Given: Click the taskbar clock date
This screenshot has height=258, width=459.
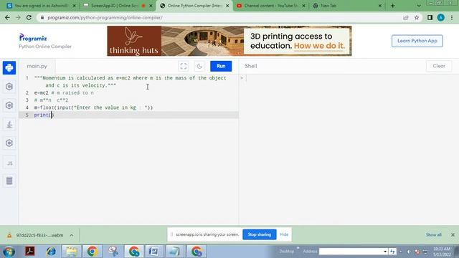Looking at the screenshot, I should 442,252.
